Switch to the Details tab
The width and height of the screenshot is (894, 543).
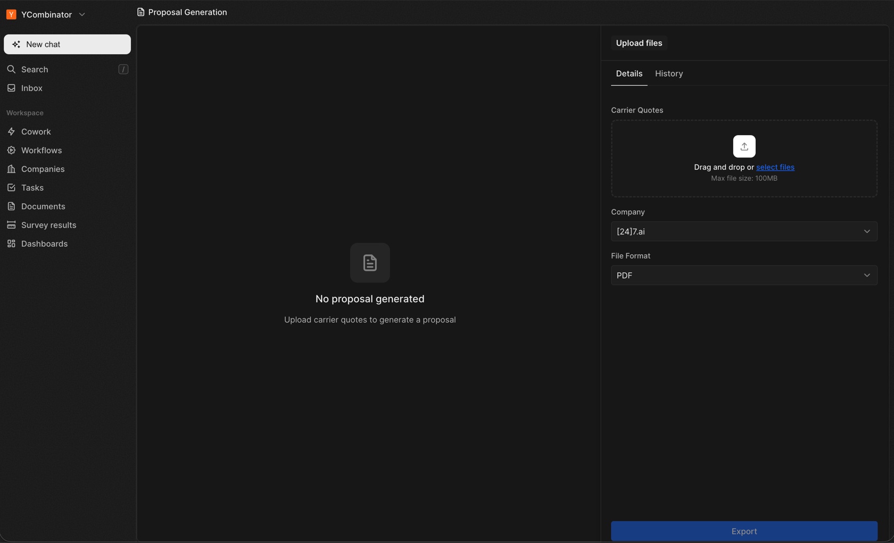[x=629, y=73]
